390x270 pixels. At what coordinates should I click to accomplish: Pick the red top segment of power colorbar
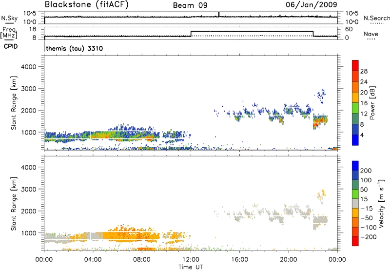click(355, 65)
